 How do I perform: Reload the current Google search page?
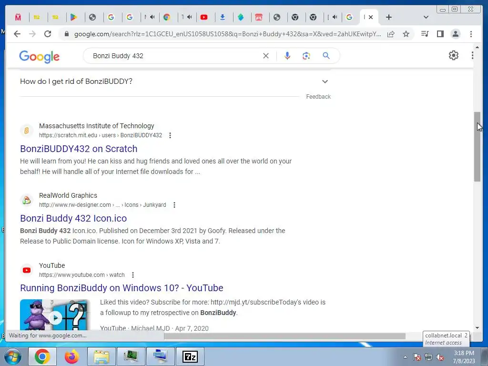click(x=48, y=34)
